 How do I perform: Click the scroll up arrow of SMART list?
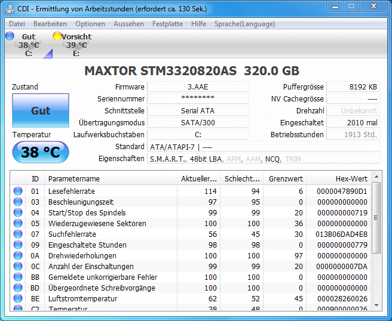coord(376,177)
